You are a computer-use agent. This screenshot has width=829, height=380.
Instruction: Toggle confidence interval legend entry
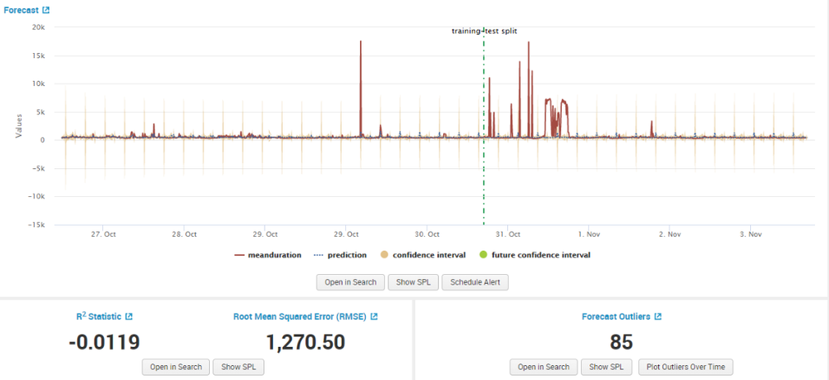[x=423, y=255]
